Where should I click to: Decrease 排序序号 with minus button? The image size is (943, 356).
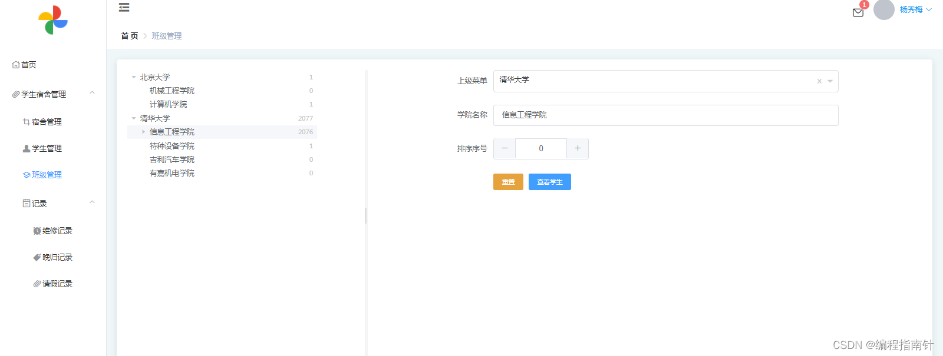tap(505, 149)
